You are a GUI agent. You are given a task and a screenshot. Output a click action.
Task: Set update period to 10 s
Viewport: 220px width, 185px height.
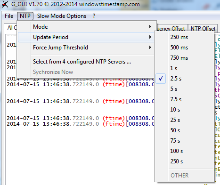click(184, 110)
